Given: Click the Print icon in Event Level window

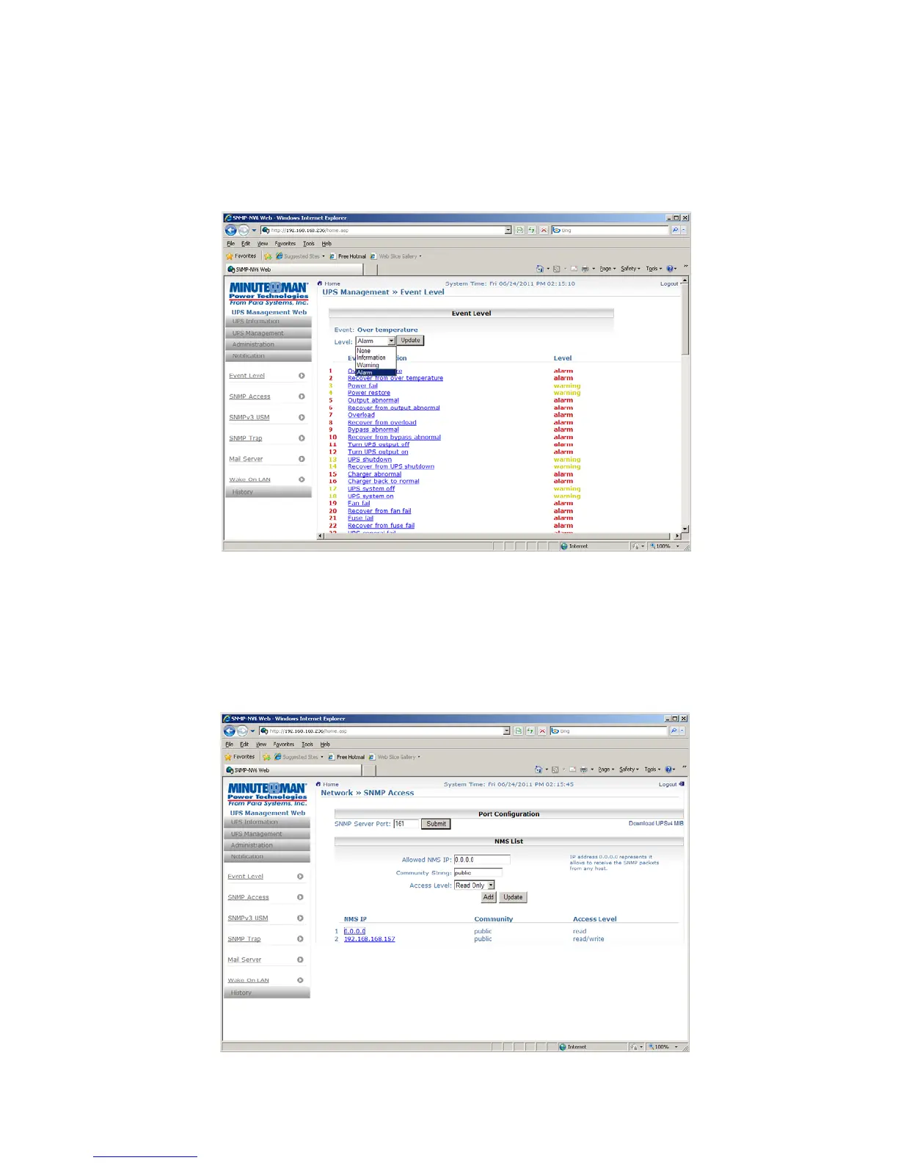Looking at the screenshot, I should pos(585,269).
